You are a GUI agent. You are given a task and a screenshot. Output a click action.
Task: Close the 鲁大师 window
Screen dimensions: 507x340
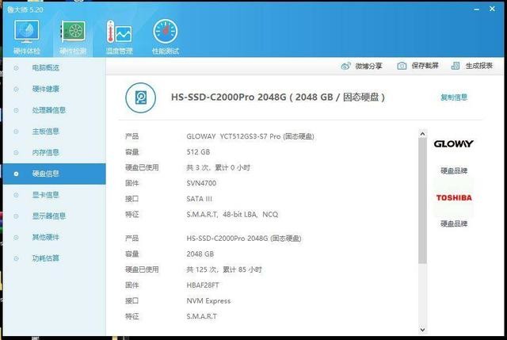492,9
